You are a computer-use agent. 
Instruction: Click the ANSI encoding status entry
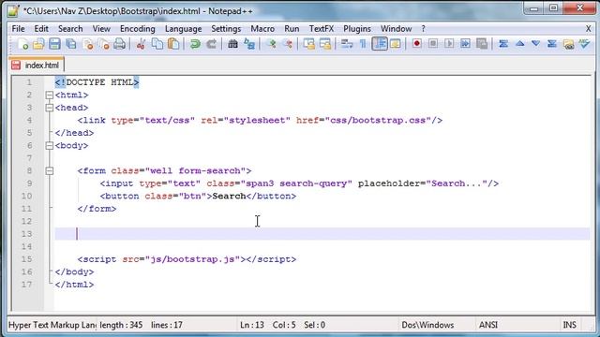488,325
